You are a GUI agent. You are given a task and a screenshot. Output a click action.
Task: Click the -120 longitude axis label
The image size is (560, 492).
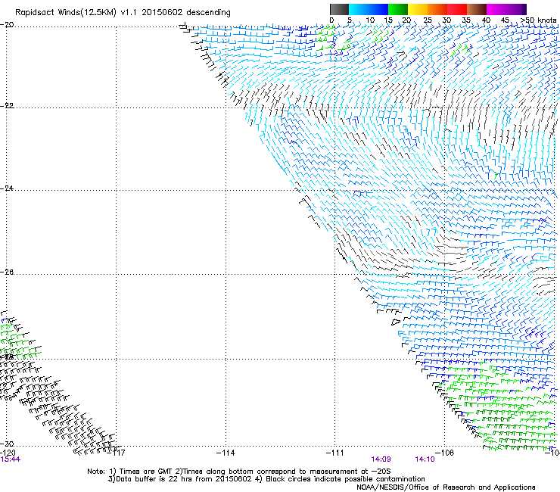tap(8, 453)
